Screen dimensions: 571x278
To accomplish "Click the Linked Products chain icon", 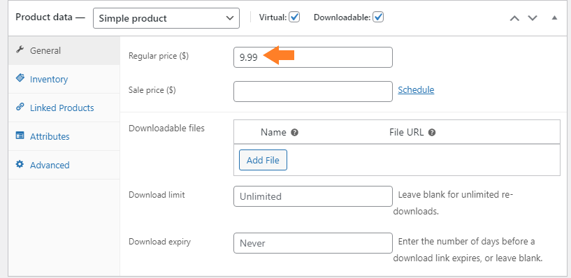I will point(20,107).
